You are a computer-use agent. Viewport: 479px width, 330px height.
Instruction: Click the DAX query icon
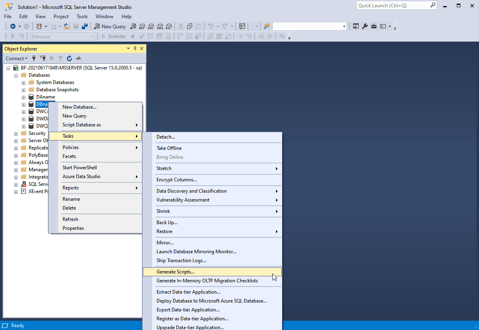169,26
